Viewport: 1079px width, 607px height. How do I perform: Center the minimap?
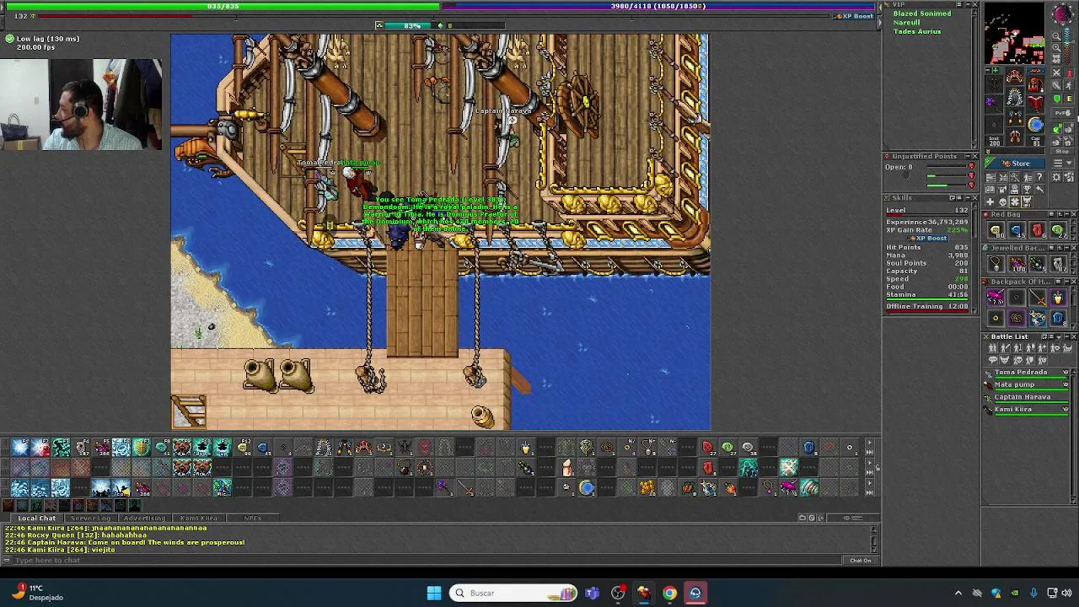click(x=1056, y=58)
